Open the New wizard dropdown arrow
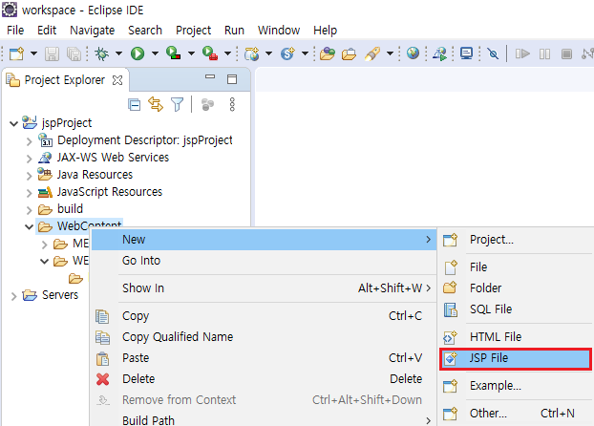Screen dimensions: 594x426 (33, 53)
